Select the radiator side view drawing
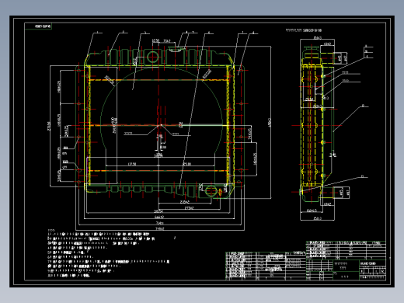The image size is (404, 303). (317, 124)
